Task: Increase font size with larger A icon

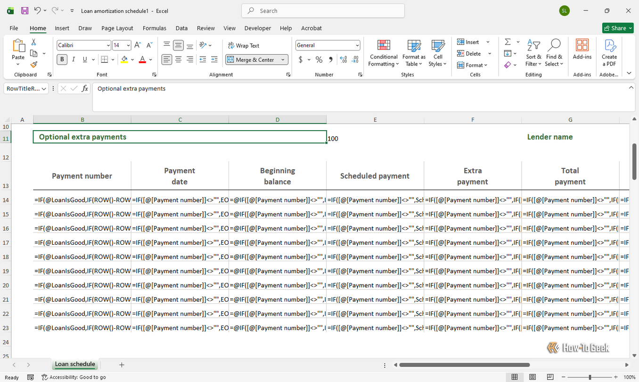Action: pyautogui.click(x=138, y=45)
